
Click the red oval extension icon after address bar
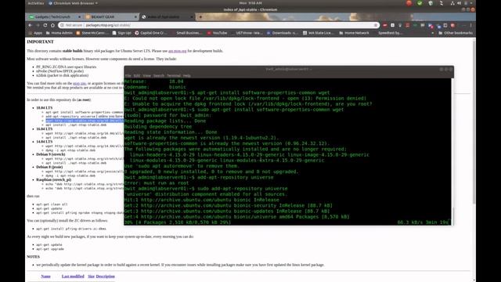(385, 25)
